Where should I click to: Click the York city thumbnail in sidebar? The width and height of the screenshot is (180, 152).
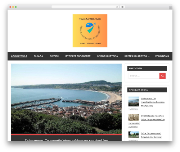pyautogui.click(x=134, y=135)
